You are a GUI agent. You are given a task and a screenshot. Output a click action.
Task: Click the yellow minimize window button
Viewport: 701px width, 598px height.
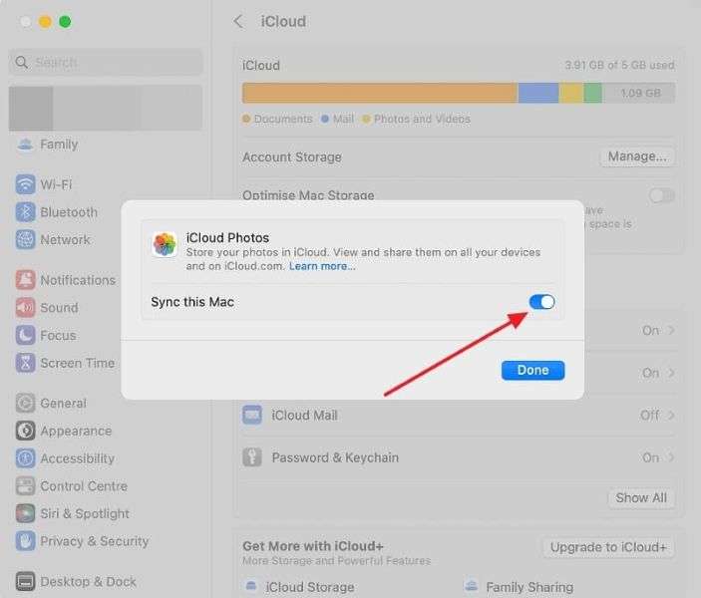(45, 22)
